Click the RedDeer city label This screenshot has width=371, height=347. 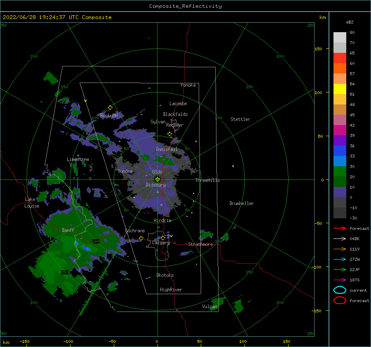175,125
